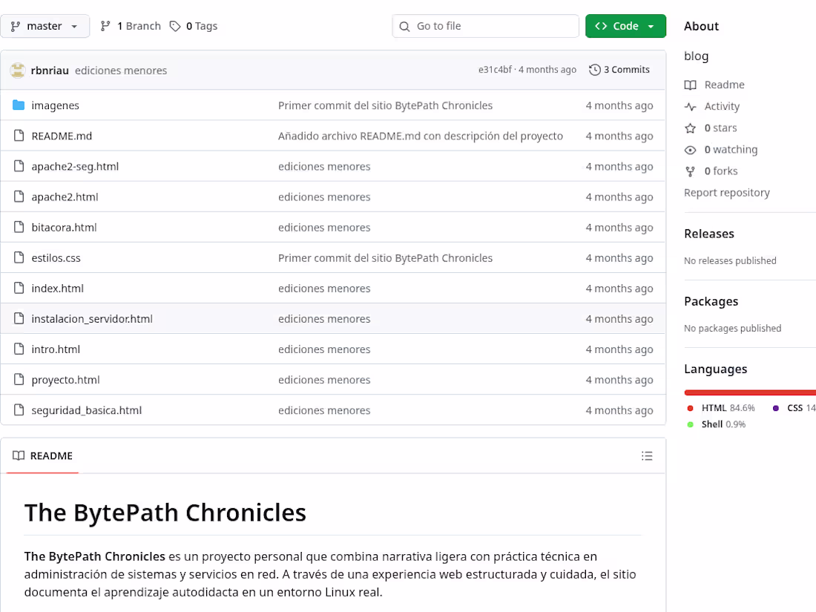Screen dimensions: 816x612
Task: Click the Go to file search field
Action: [x=485, y=25]
